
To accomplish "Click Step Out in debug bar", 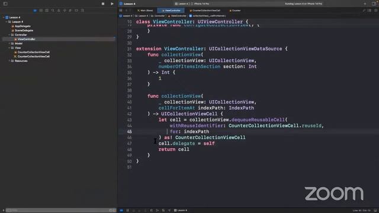I will [x=145, y=211].
